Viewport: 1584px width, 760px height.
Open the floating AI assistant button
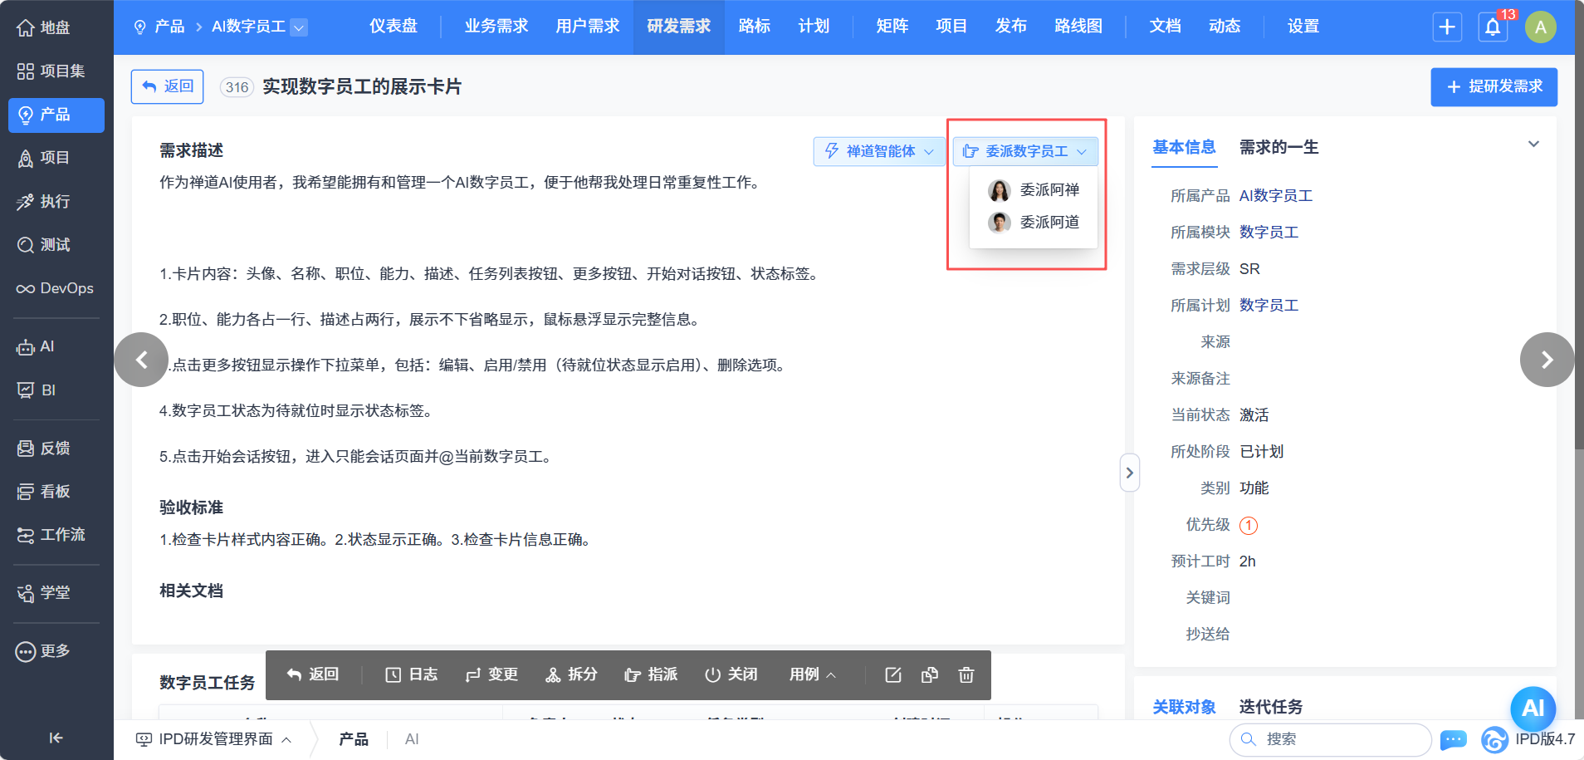tap(1533, 709)
